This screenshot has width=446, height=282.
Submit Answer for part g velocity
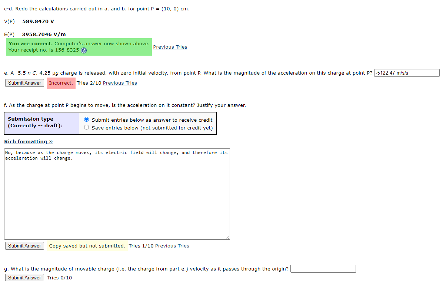24,277
